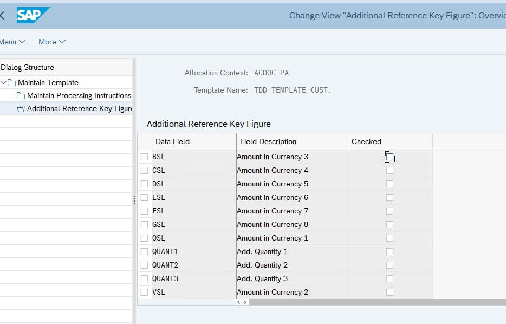Click the FSL data field cell
Screen dimensions: 506x324
click(194, 211)
